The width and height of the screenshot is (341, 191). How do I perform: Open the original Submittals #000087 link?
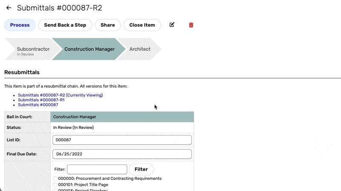[x=38, y=105]
